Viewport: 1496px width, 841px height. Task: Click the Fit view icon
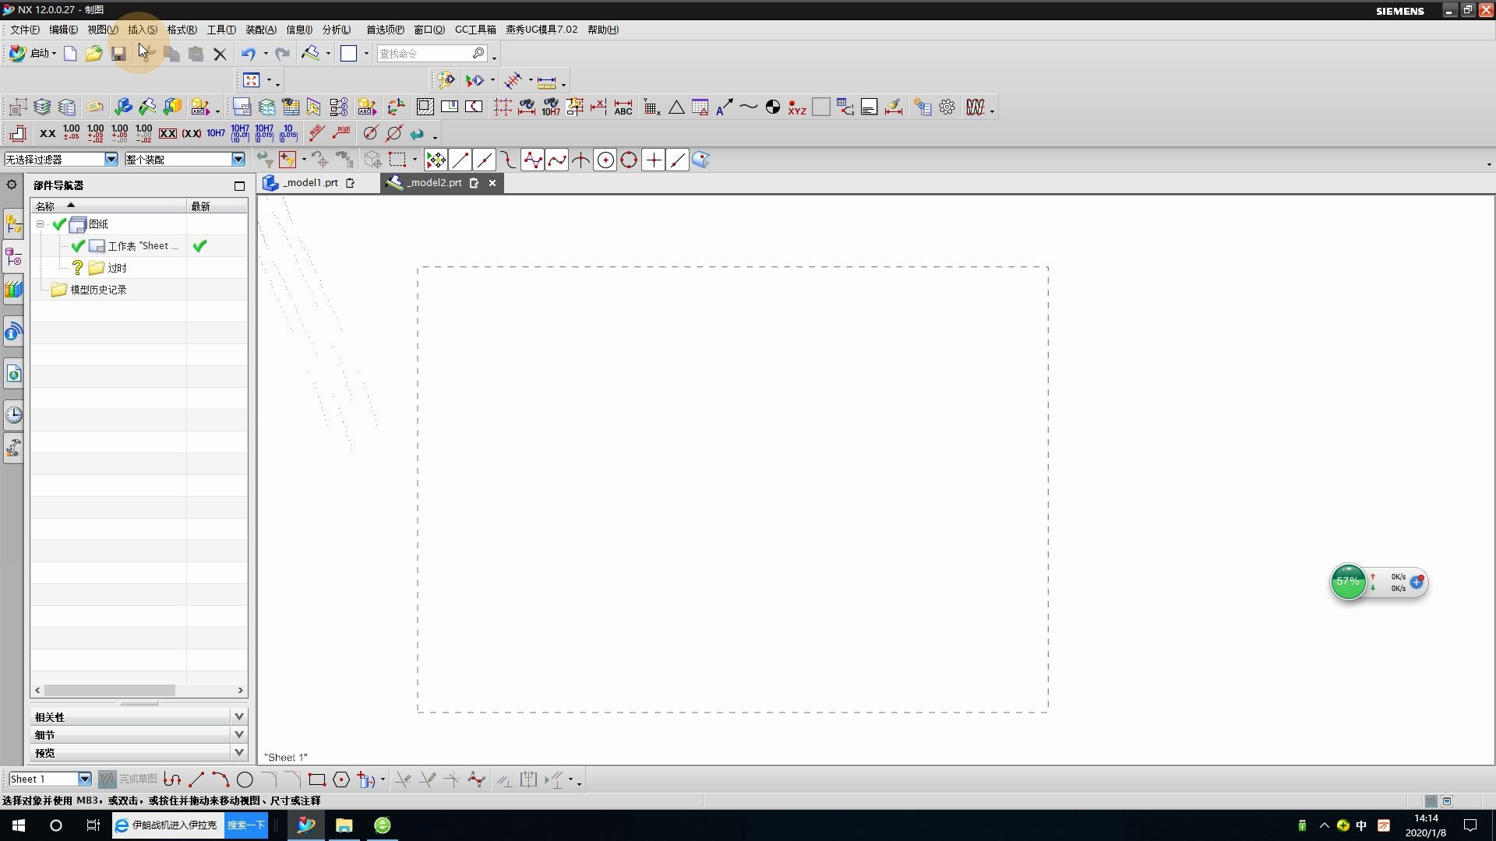click(x=252, y=80)
